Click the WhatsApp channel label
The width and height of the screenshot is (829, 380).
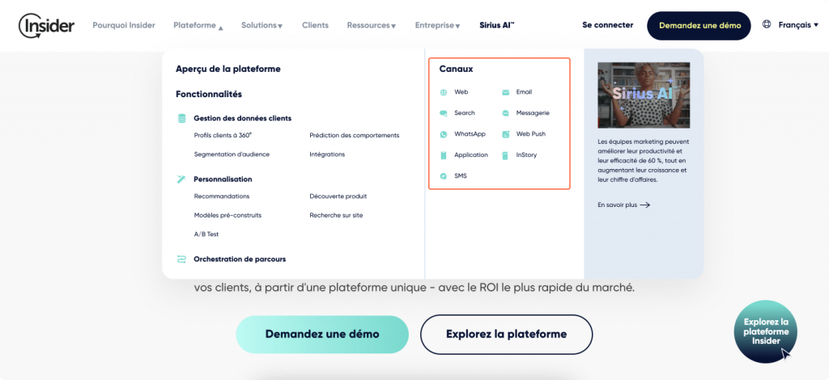click(470, 134)
